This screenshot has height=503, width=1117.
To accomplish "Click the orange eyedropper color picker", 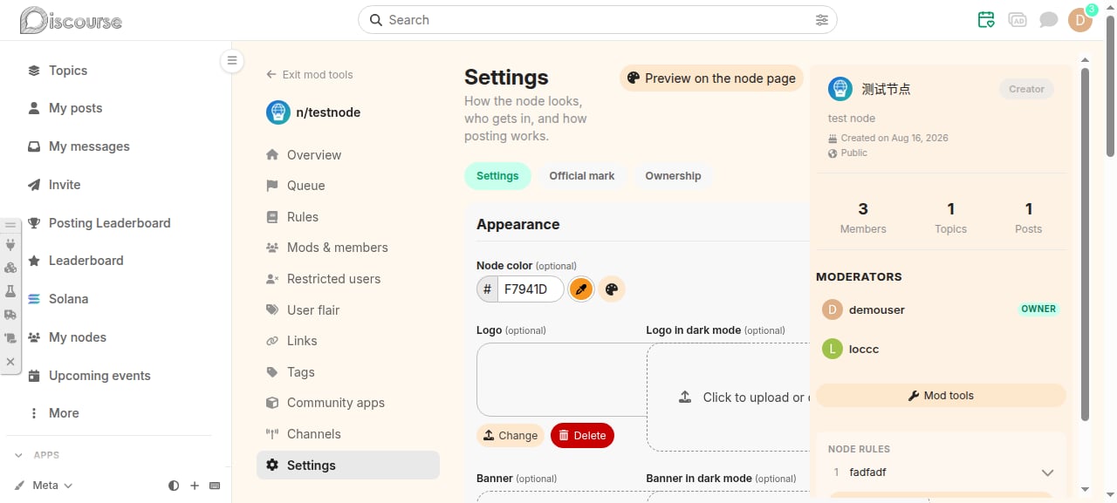I will tap(581, 289).
